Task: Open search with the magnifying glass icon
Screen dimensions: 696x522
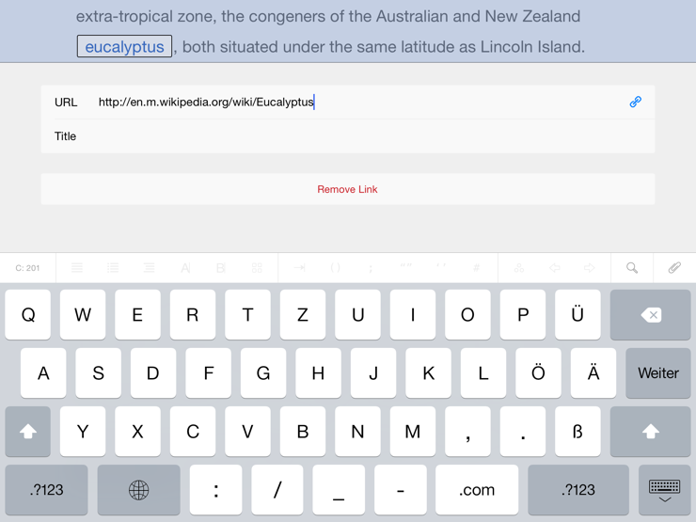Action: (x=632, y=268)
